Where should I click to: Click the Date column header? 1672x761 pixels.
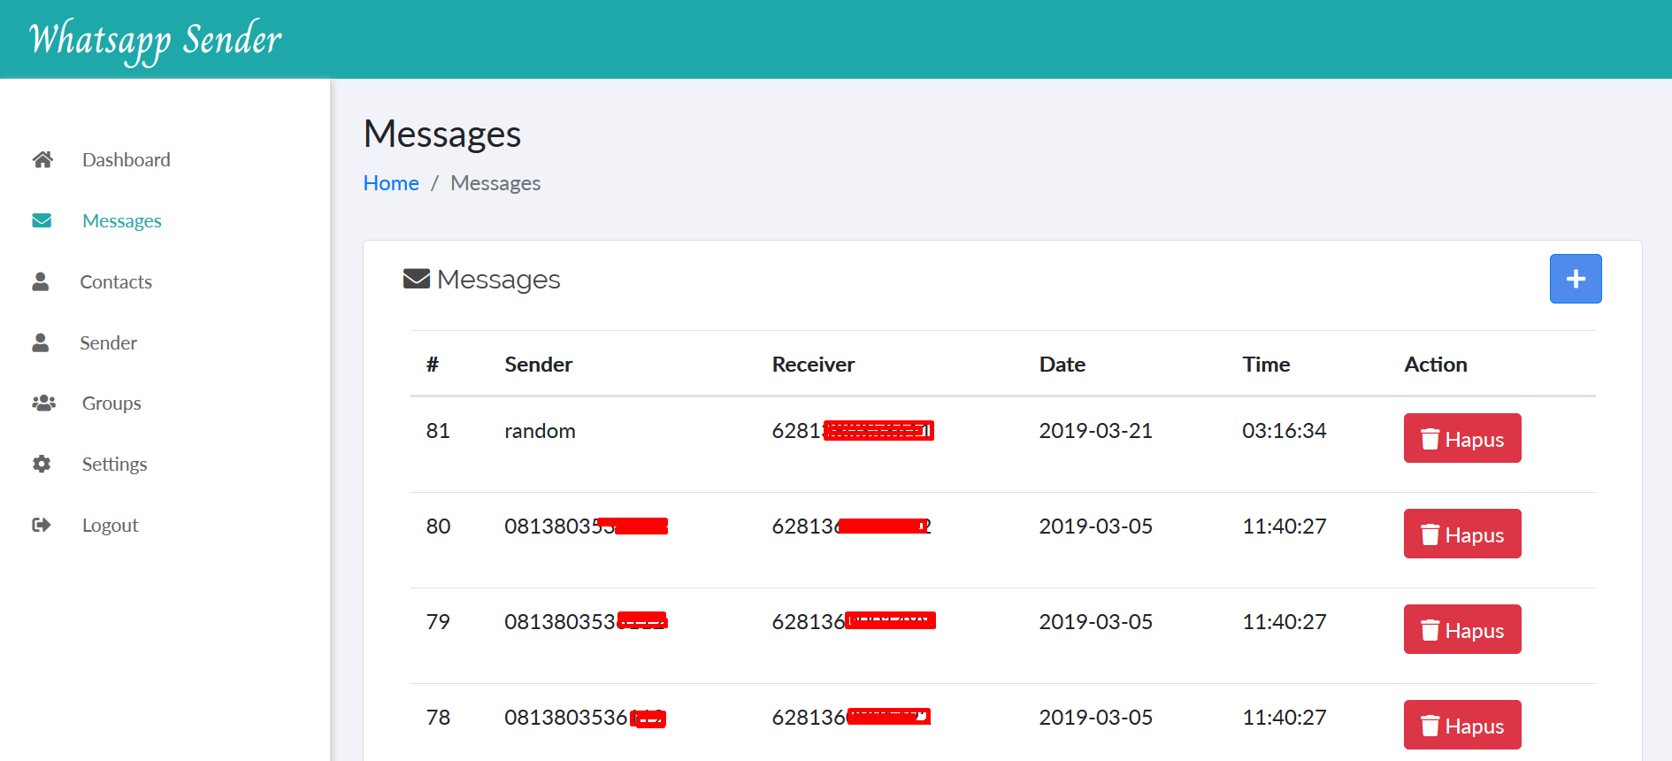pos(1062,365)
